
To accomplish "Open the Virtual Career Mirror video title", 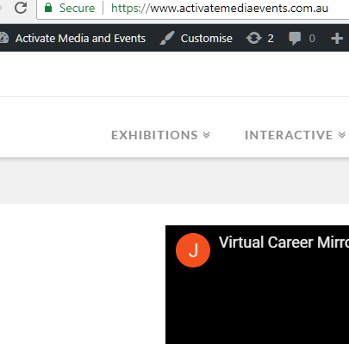I will point(284,243).
